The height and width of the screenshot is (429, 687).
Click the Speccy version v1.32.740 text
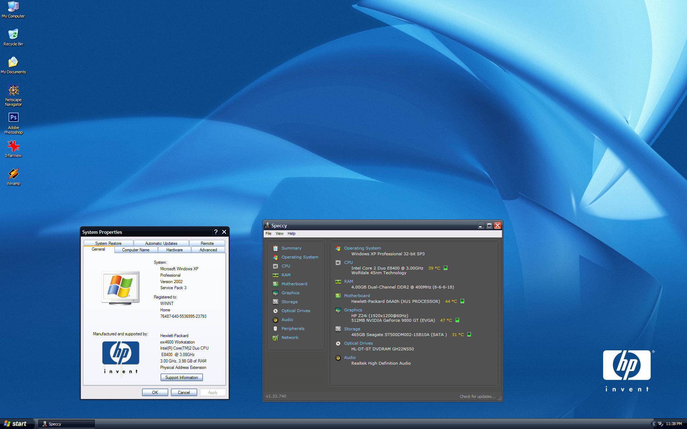click(276, 396)
